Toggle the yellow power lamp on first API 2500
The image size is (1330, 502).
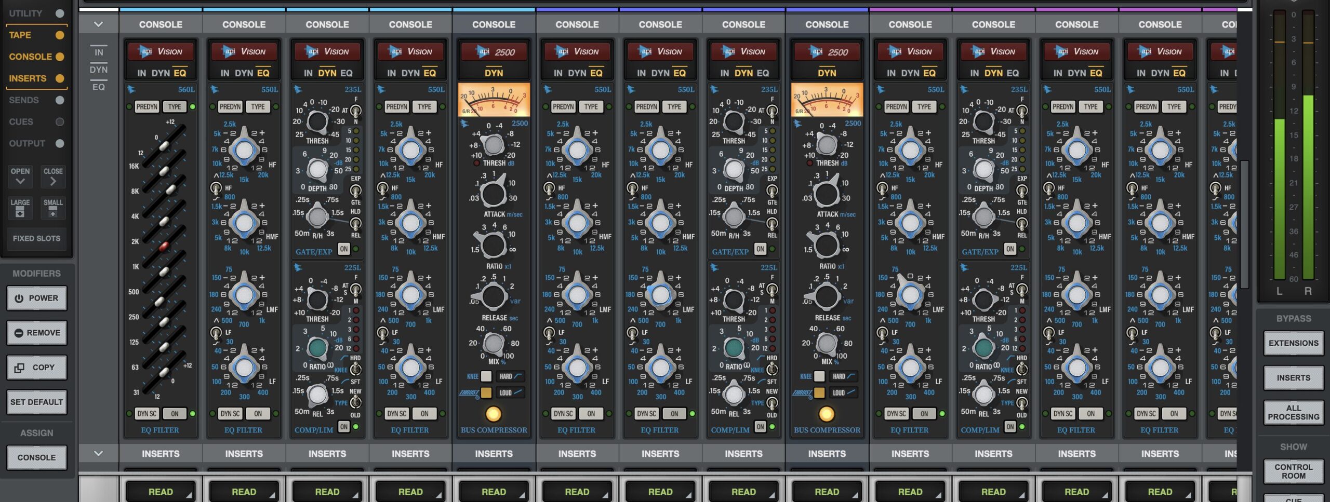coord(494,414)
